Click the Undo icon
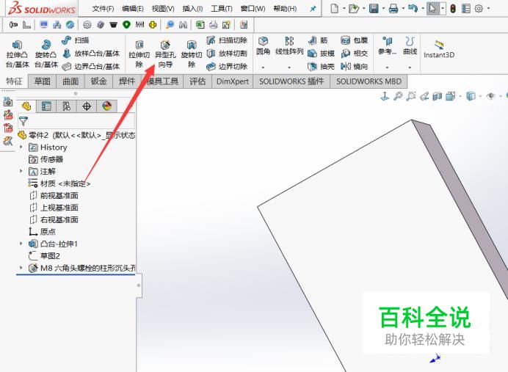 click(x=413, y=8)
